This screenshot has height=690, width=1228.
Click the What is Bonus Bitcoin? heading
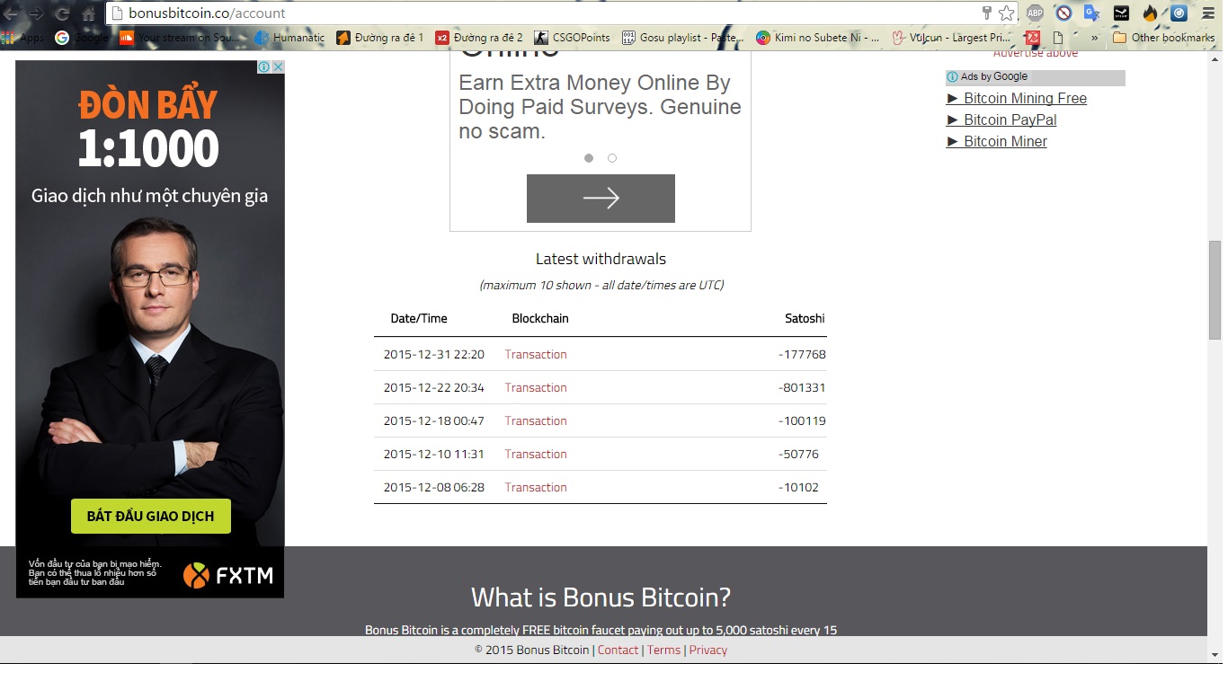[601, 597]
